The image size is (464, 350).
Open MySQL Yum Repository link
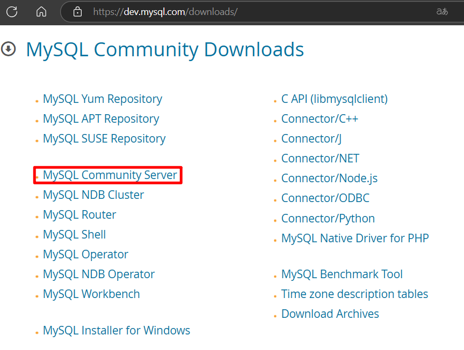tap(103, 99)
